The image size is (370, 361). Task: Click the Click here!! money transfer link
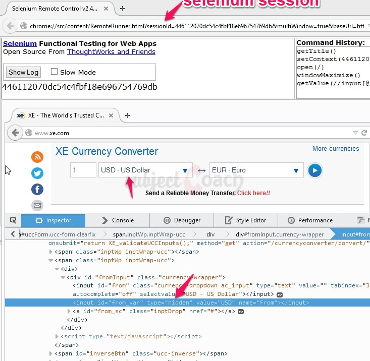[x=253, y=193]
